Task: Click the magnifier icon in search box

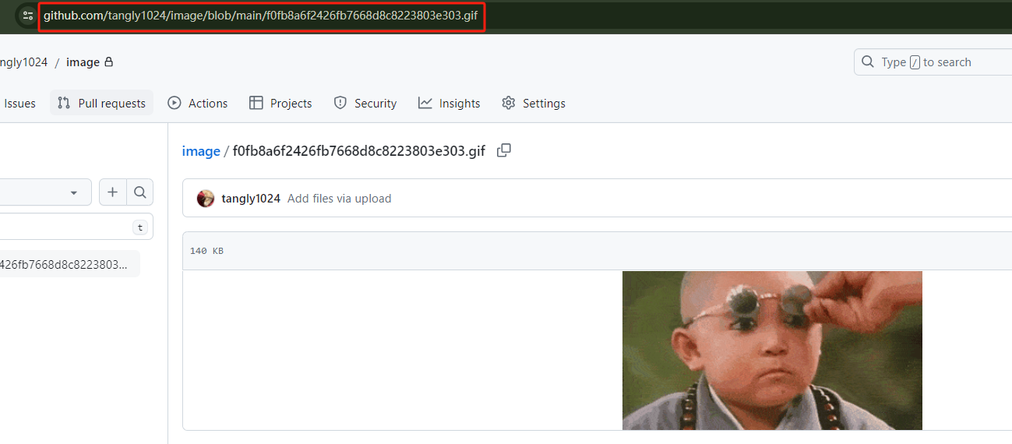Action: (868, 62)
